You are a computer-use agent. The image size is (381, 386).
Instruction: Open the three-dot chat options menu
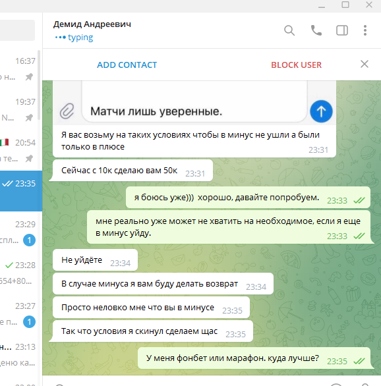tap(365, 30)
